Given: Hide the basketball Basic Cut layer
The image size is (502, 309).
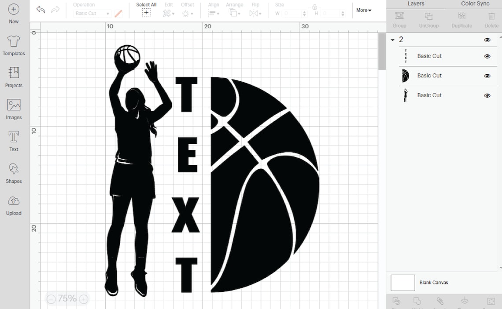Looking at the screenshot, I should point(487,76).
